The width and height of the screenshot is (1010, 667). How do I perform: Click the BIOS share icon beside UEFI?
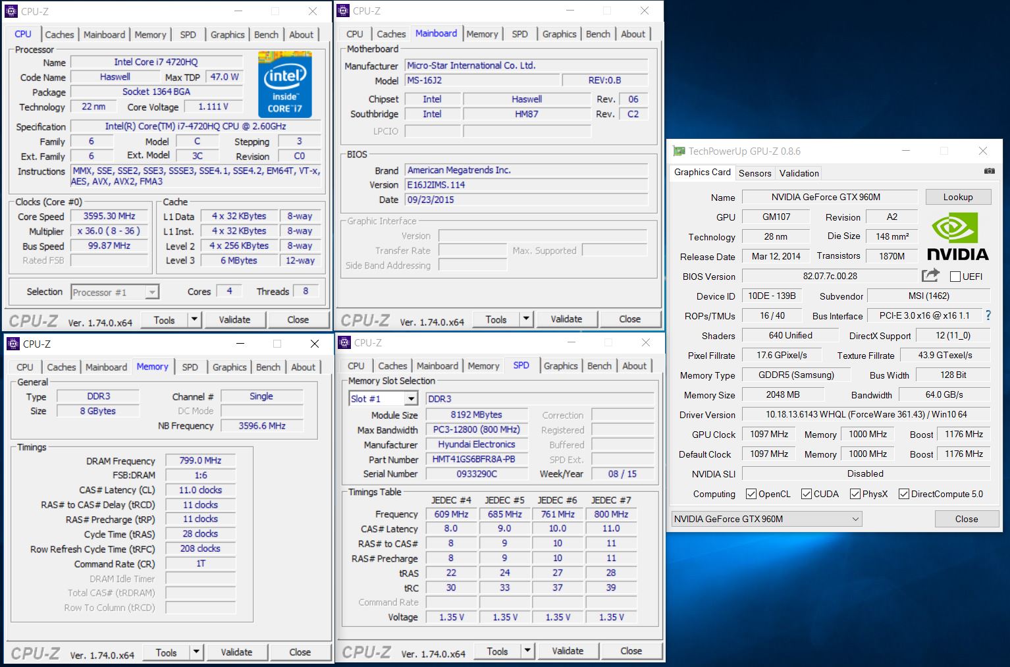(930, 276)
